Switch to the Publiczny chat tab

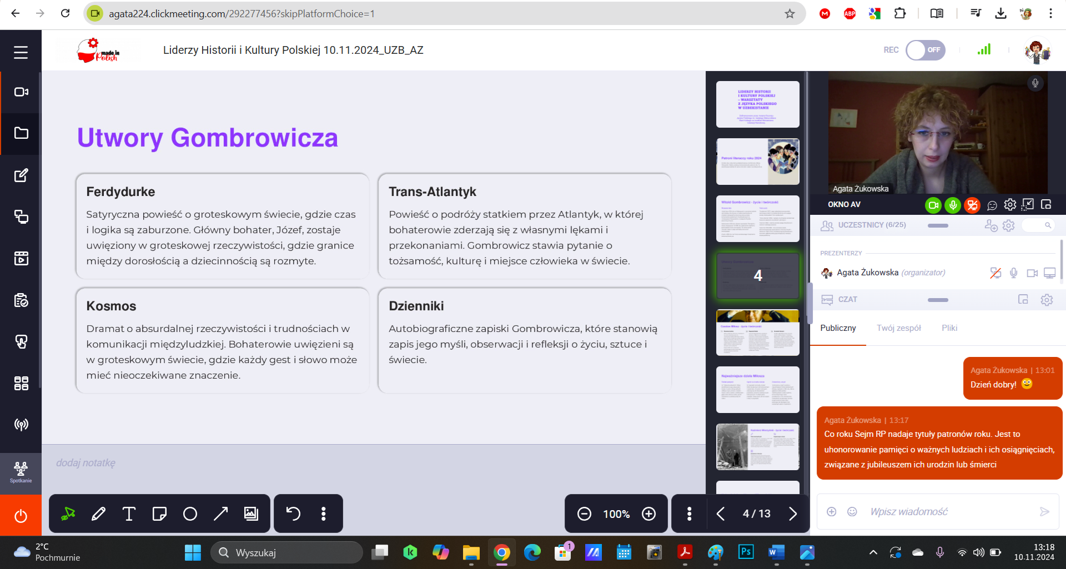(838, 328)
